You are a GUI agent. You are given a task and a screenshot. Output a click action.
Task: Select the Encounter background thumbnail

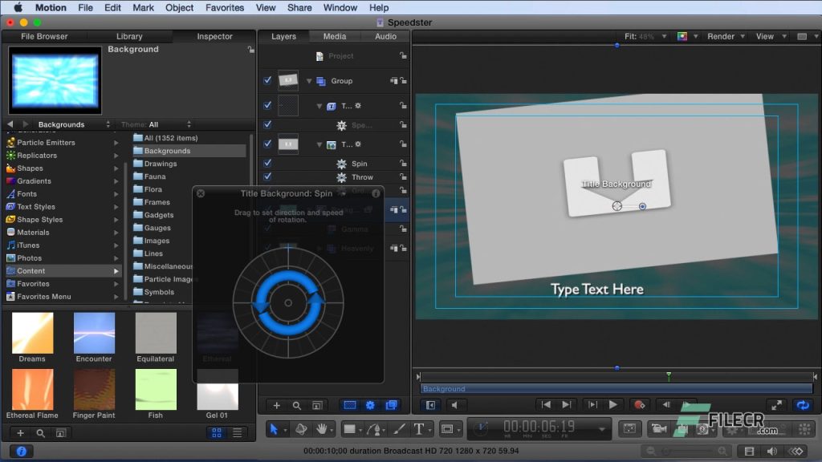coord(94,333)
